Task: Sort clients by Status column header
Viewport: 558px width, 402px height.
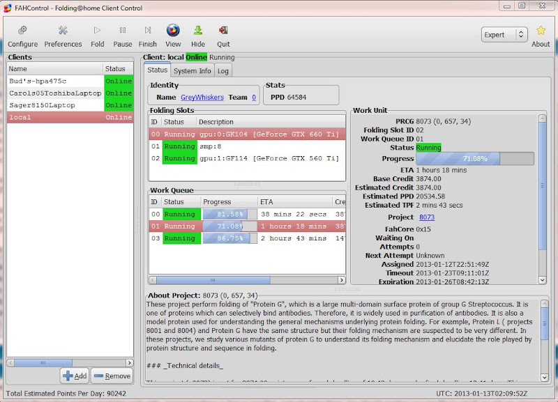Action: 118,68
